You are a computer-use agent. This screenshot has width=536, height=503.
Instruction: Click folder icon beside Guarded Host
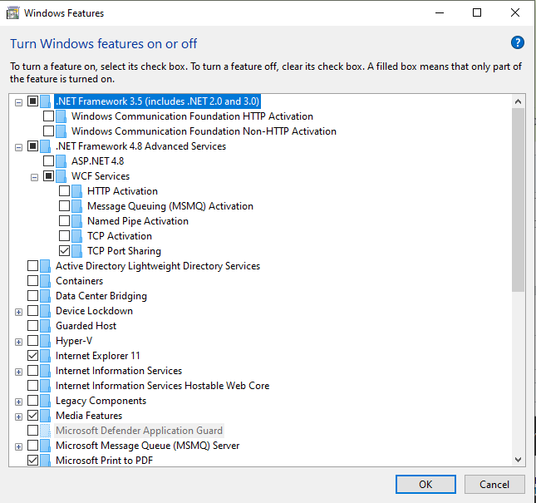(x=45, y=326)
